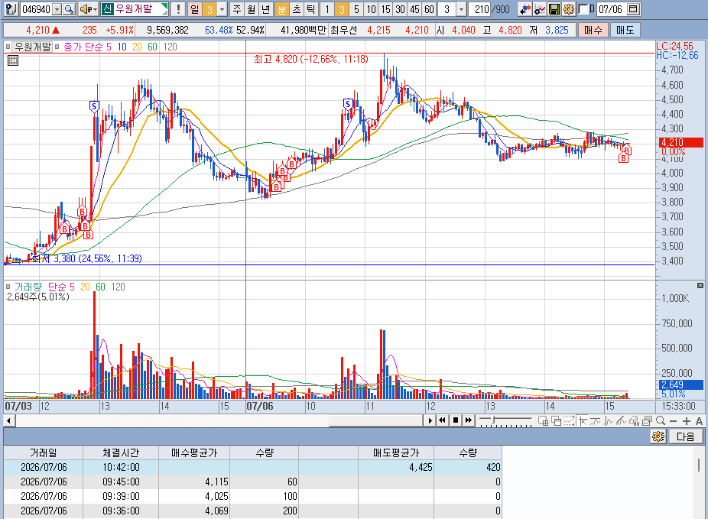Select the 60 minute interval button
The width and height of the screenshot is (708, 519).
[429, 9]
